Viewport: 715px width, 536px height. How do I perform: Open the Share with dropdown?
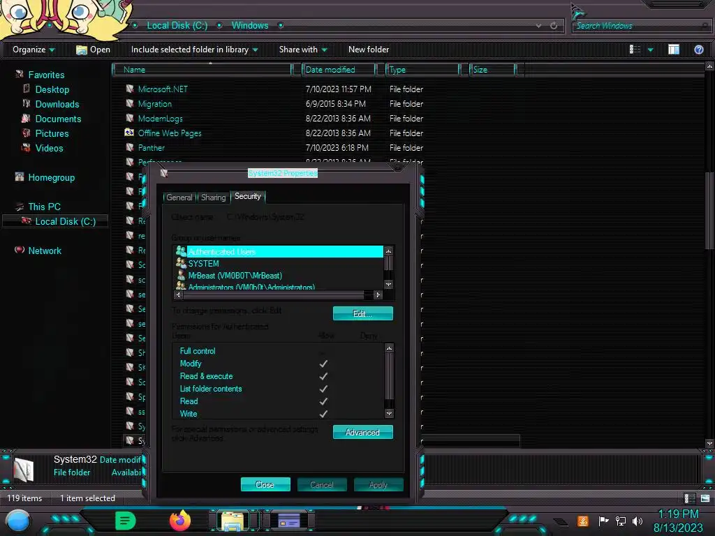tap(303, 50)
